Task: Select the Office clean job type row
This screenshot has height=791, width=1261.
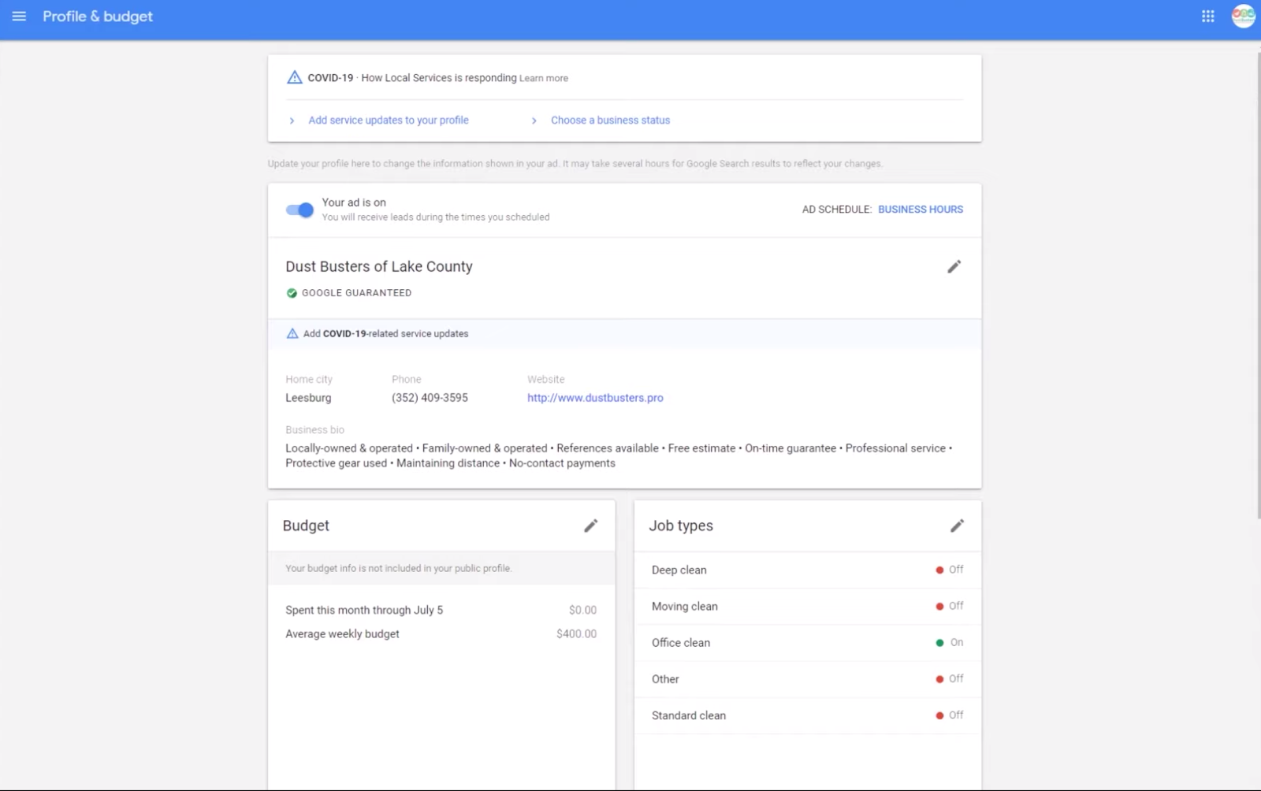Action: point(807,642)
